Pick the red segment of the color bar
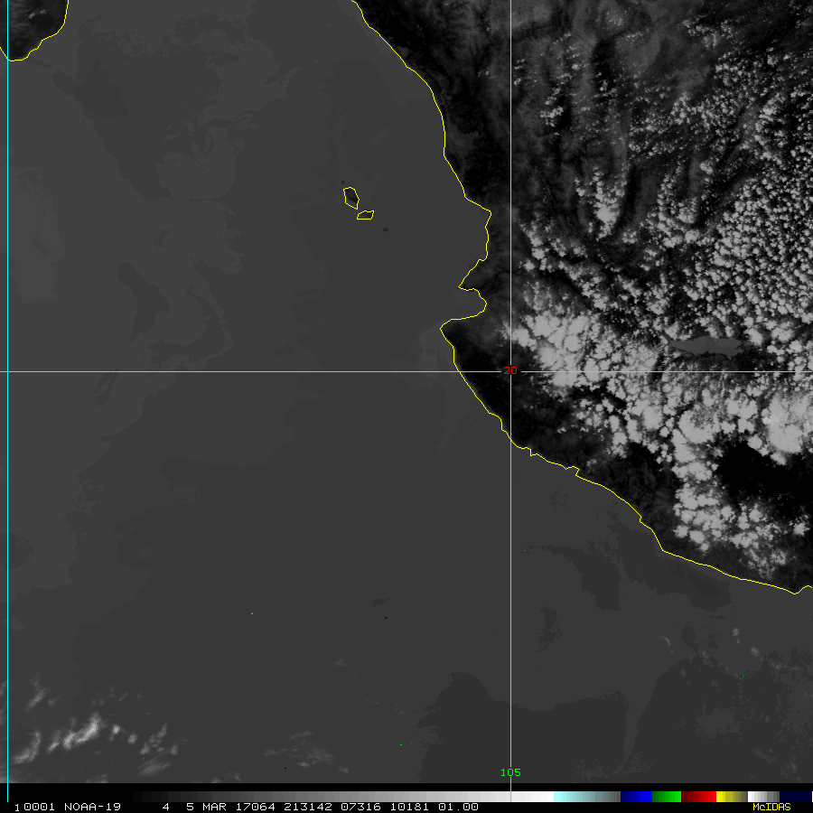The width and height of the screenshot is (813, 813). 698,797
